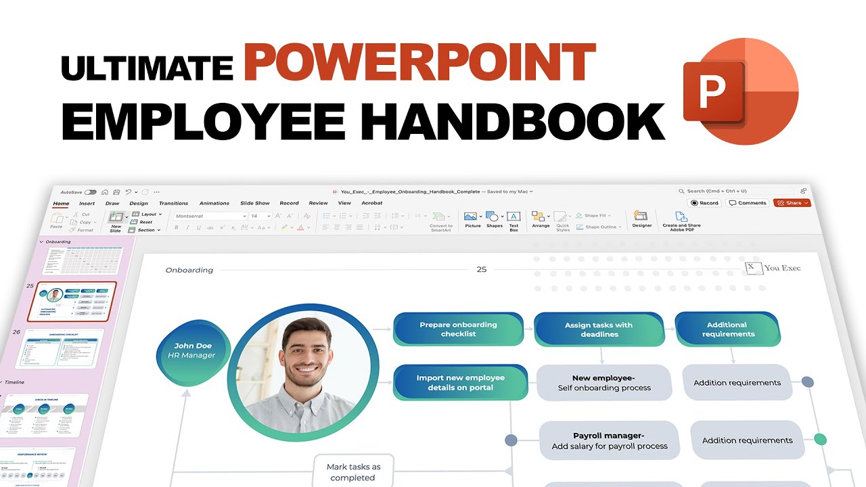Open the Acrobat tab
Screen dimensions: 866x487
coord(372,203)
